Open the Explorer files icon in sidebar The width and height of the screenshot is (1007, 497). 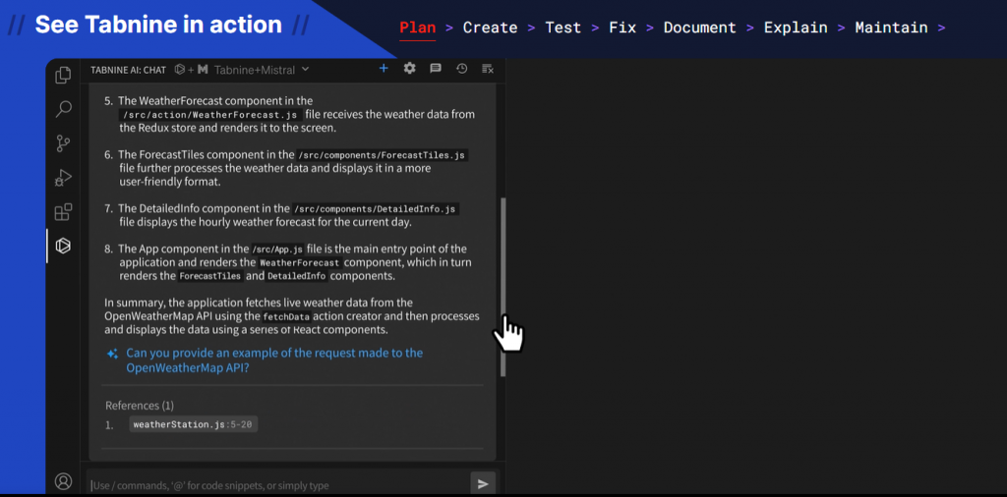click(63, 75)
